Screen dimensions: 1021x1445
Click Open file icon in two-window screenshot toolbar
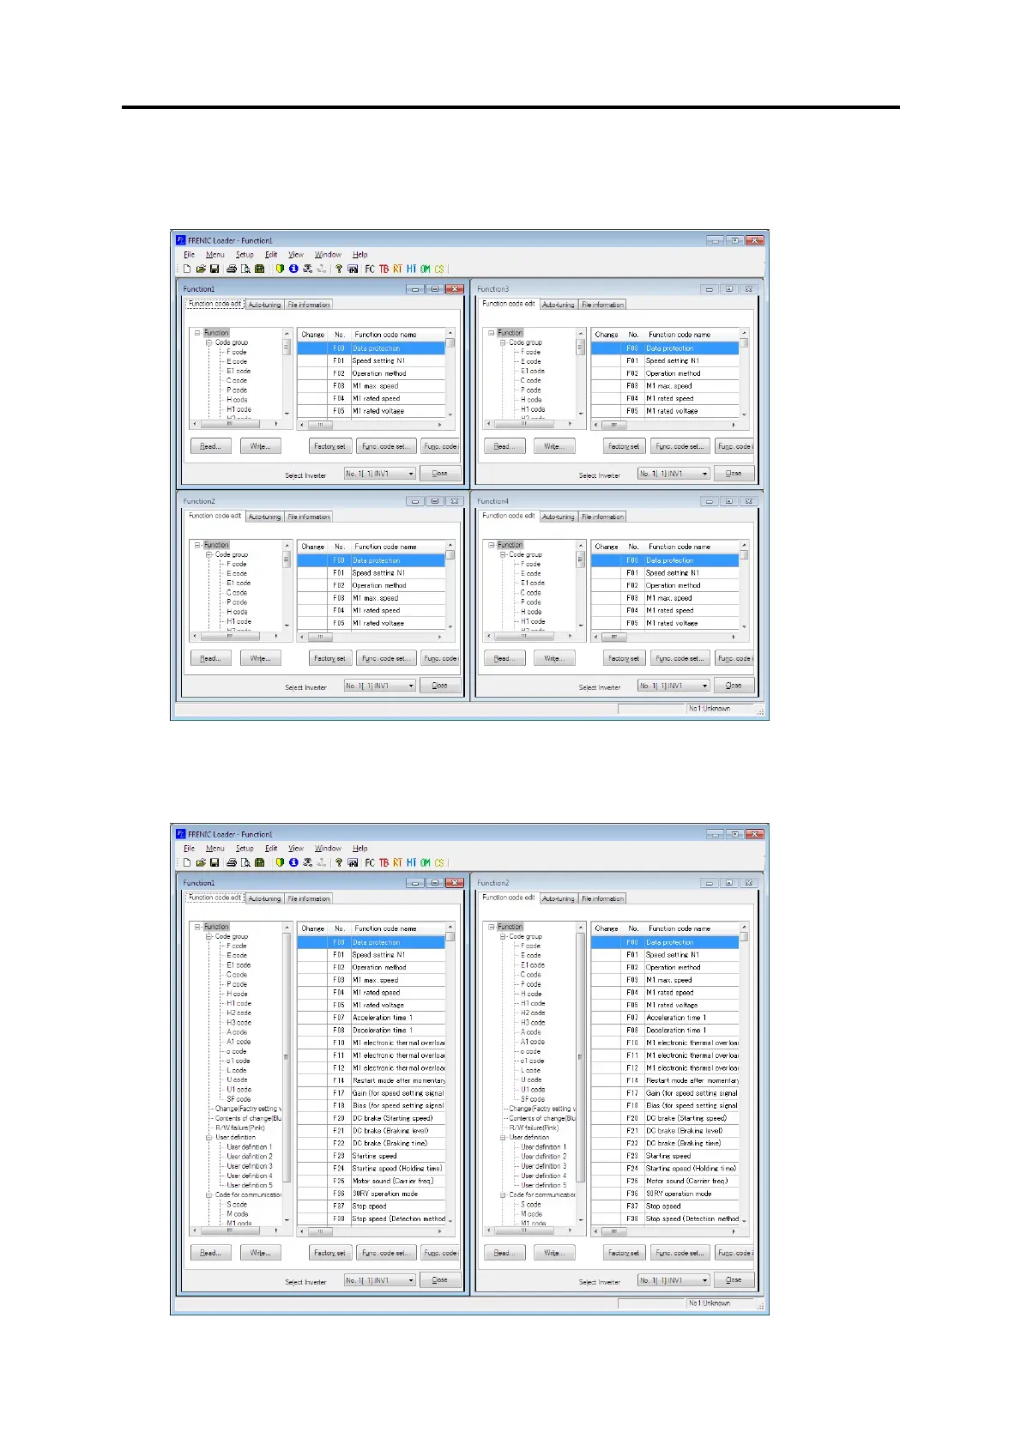201,862
